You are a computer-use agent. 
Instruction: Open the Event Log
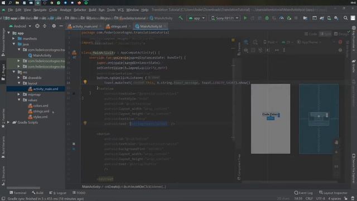303,193
